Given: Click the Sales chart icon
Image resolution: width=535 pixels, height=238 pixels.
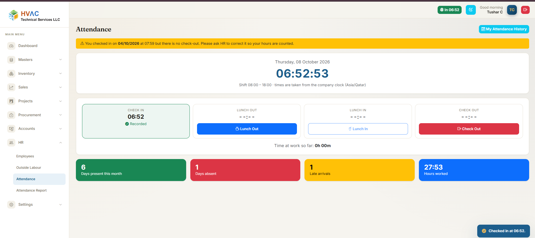Looking at the screenshot, I should pyautogui.click(x=11, y=87).
